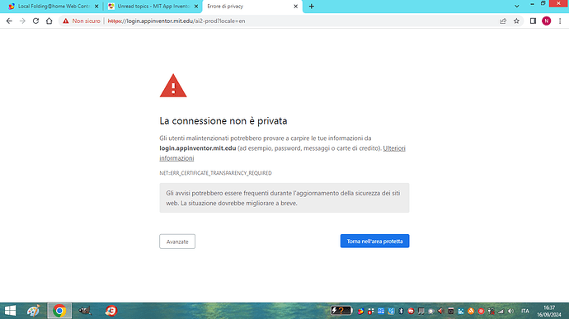Screen dimensions: 569x319
Task: Click the 'La connessione non è privata' heading
Action: [x=223, y=121]
